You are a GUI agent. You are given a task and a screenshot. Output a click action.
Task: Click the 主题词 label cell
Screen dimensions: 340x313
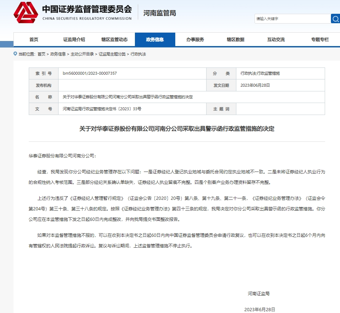221,109
